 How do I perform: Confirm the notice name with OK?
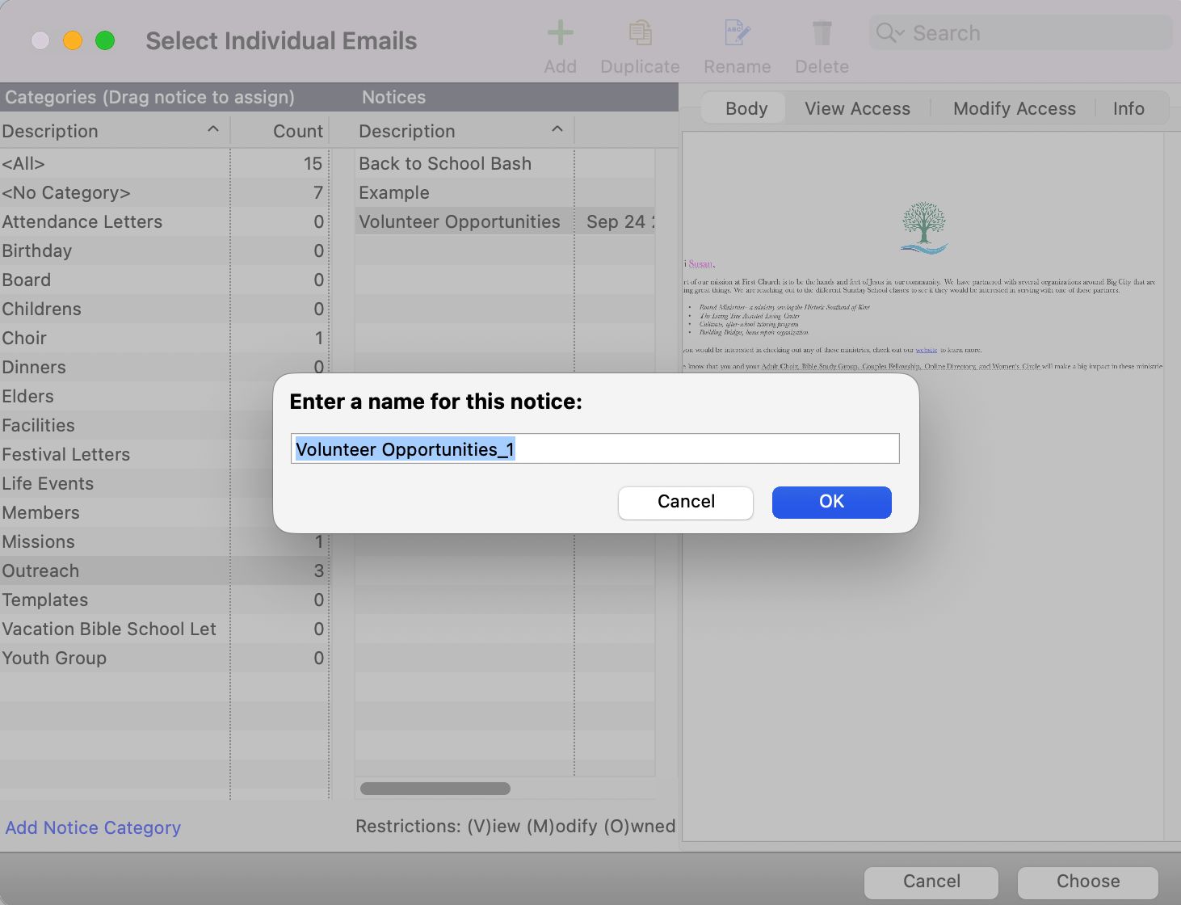coord(832,502)
